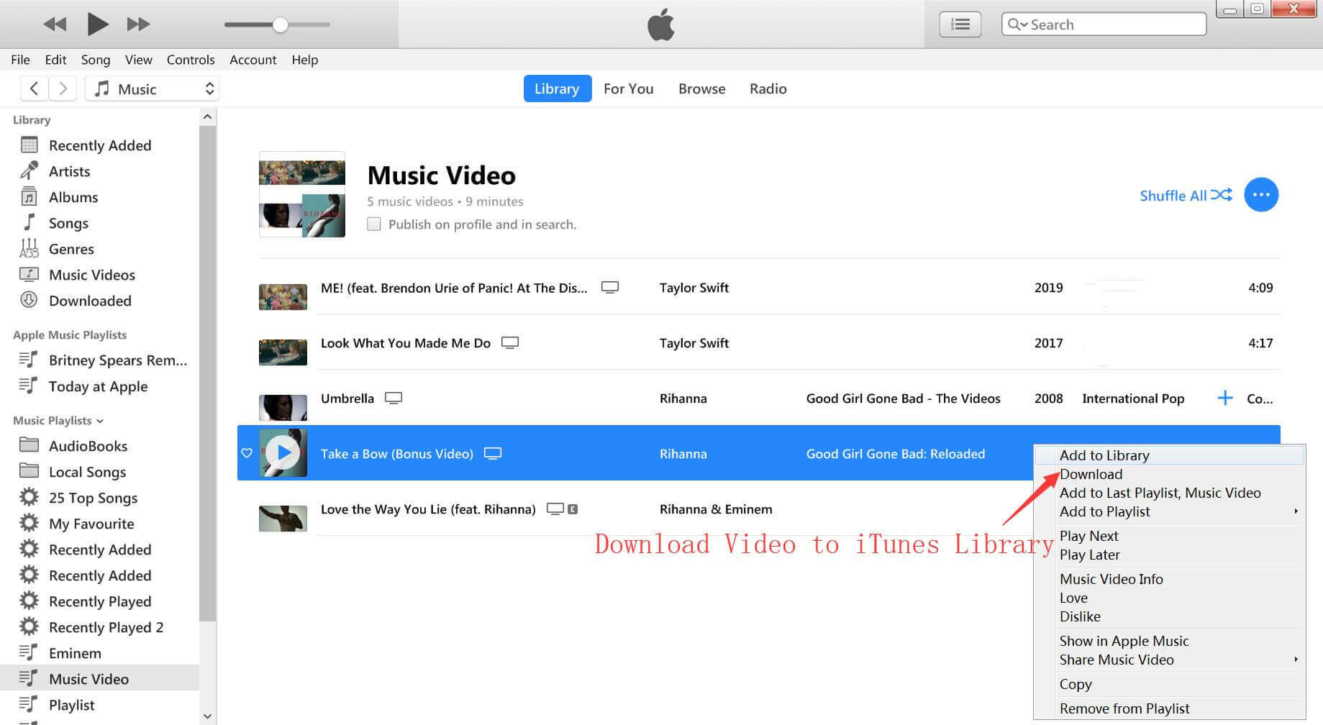Switch to the Library tab

coord(557,88)
